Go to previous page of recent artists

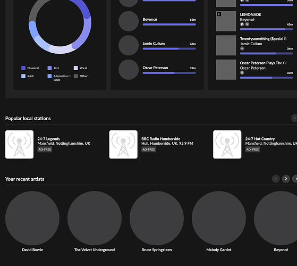(276, 179)
